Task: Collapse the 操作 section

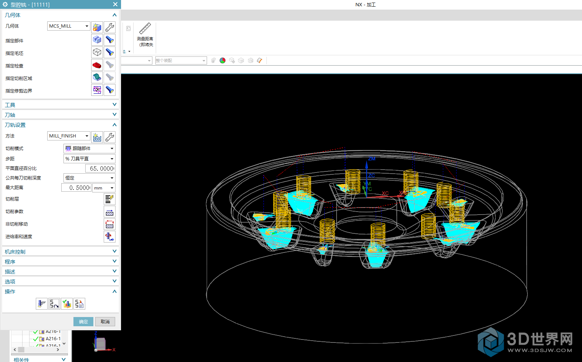Action: pos(114,292)
